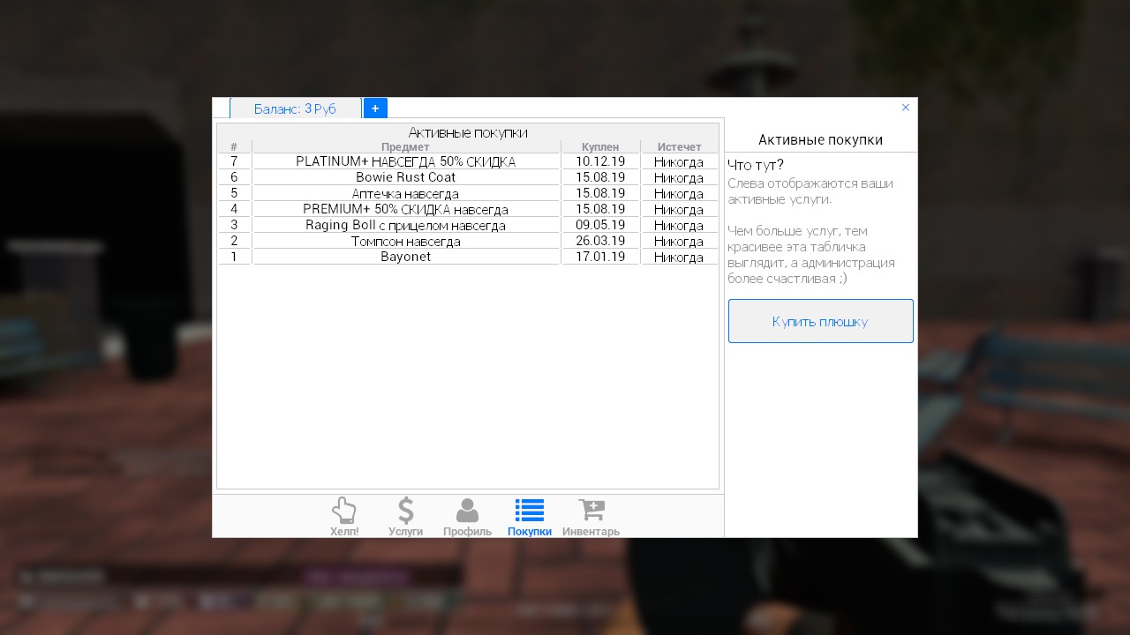Open the Профиль user icon
This screenshot has width=1130, height=635.
click(467, 511)
